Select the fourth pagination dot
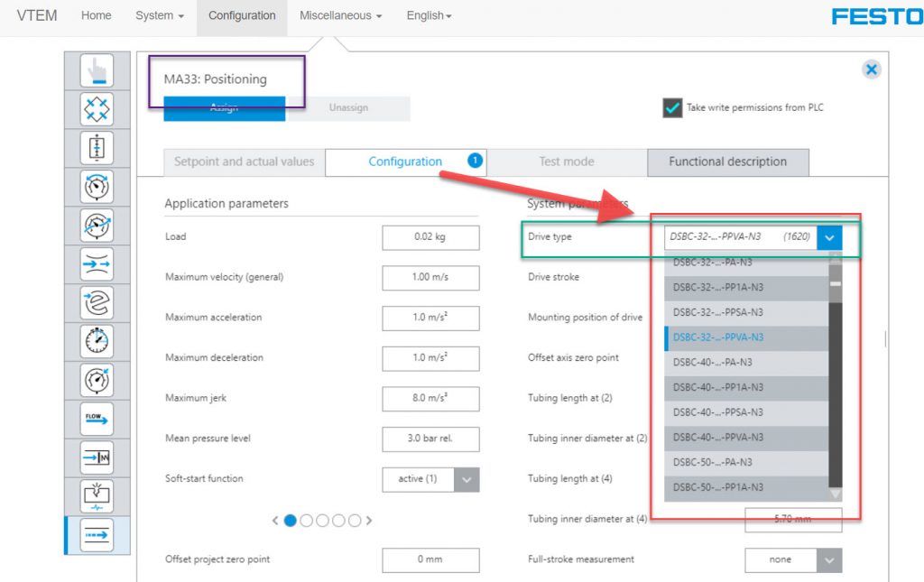 (x=338, y=521)
